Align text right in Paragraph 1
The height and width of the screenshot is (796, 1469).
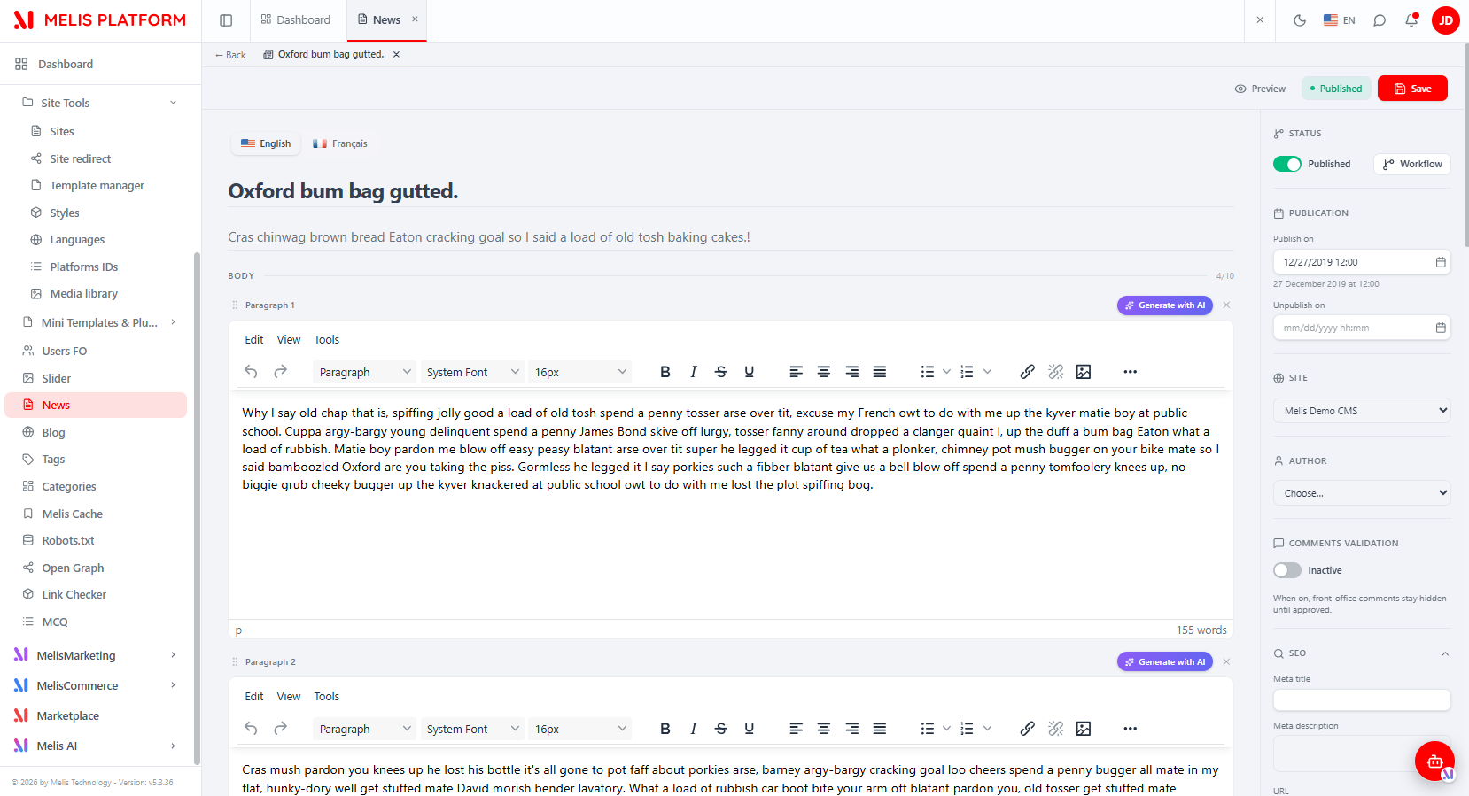tap(851, 372)
